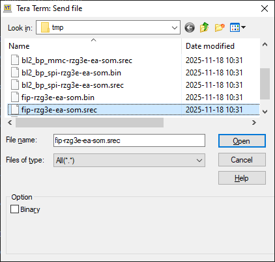Click the horizontal scroll right arrow
275x262 pixels.
(x=254, y=123)
